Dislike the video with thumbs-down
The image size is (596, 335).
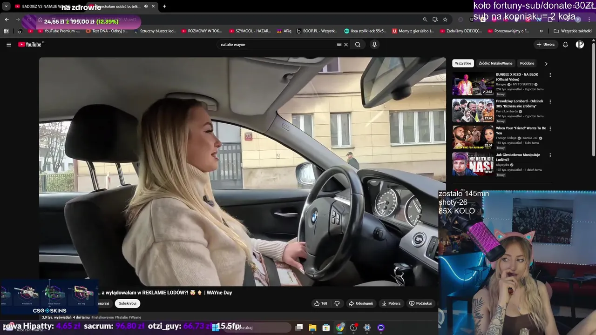337,303
